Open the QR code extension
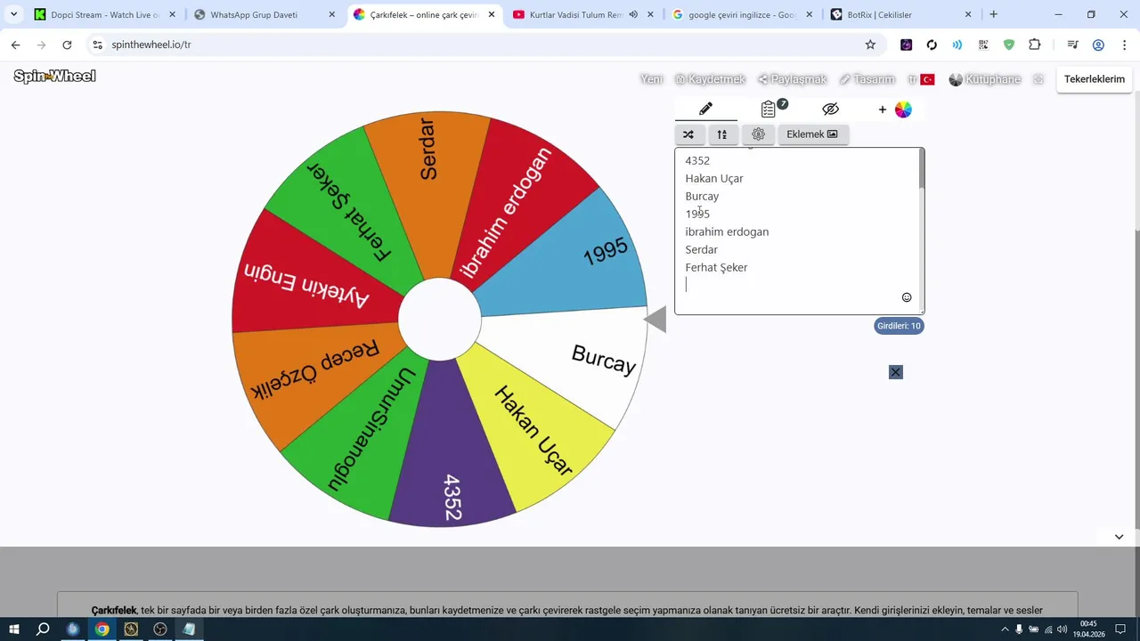Image resolution: width=1140 pixels, height=641 pixels. coord(983,45)
